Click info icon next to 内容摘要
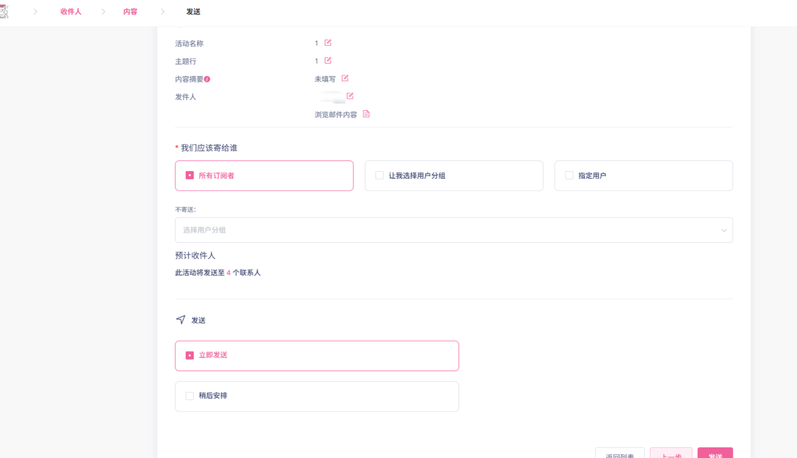 click(x=207, y=79)
